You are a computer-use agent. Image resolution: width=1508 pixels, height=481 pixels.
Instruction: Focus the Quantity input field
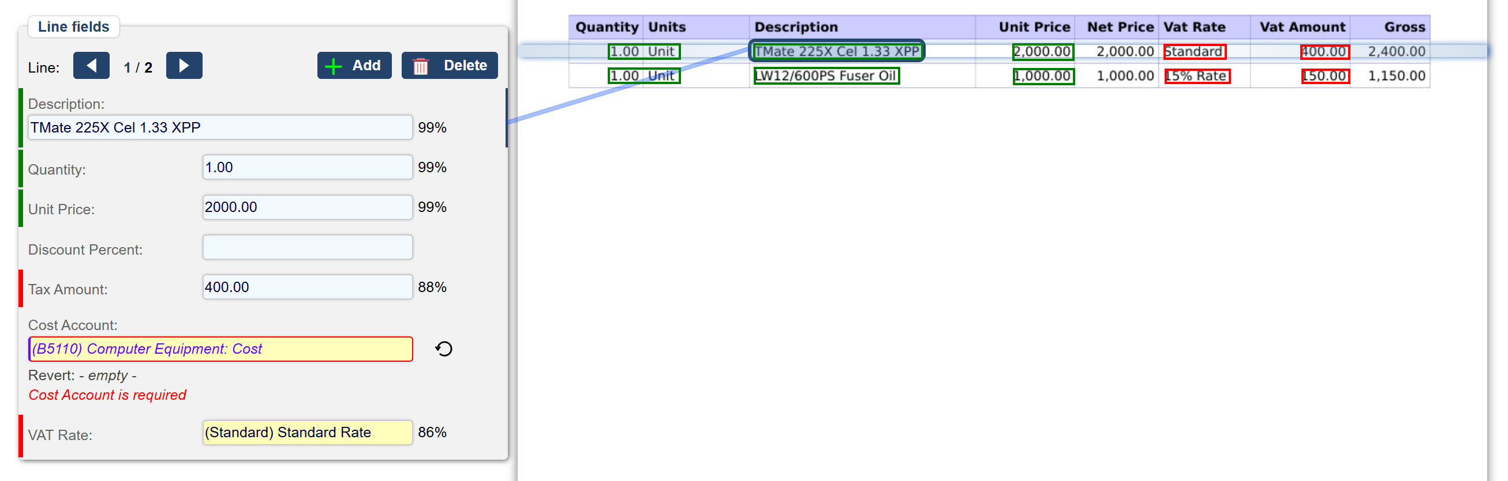[x=308, y=167]
